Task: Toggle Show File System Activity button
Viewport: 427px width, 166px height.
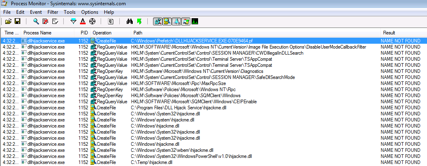Action: click(x=167, y=21)
